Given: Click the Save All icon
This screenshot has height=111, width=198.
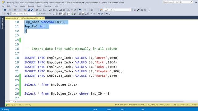Looking at the screenshot, I should [x=32, y=10].
